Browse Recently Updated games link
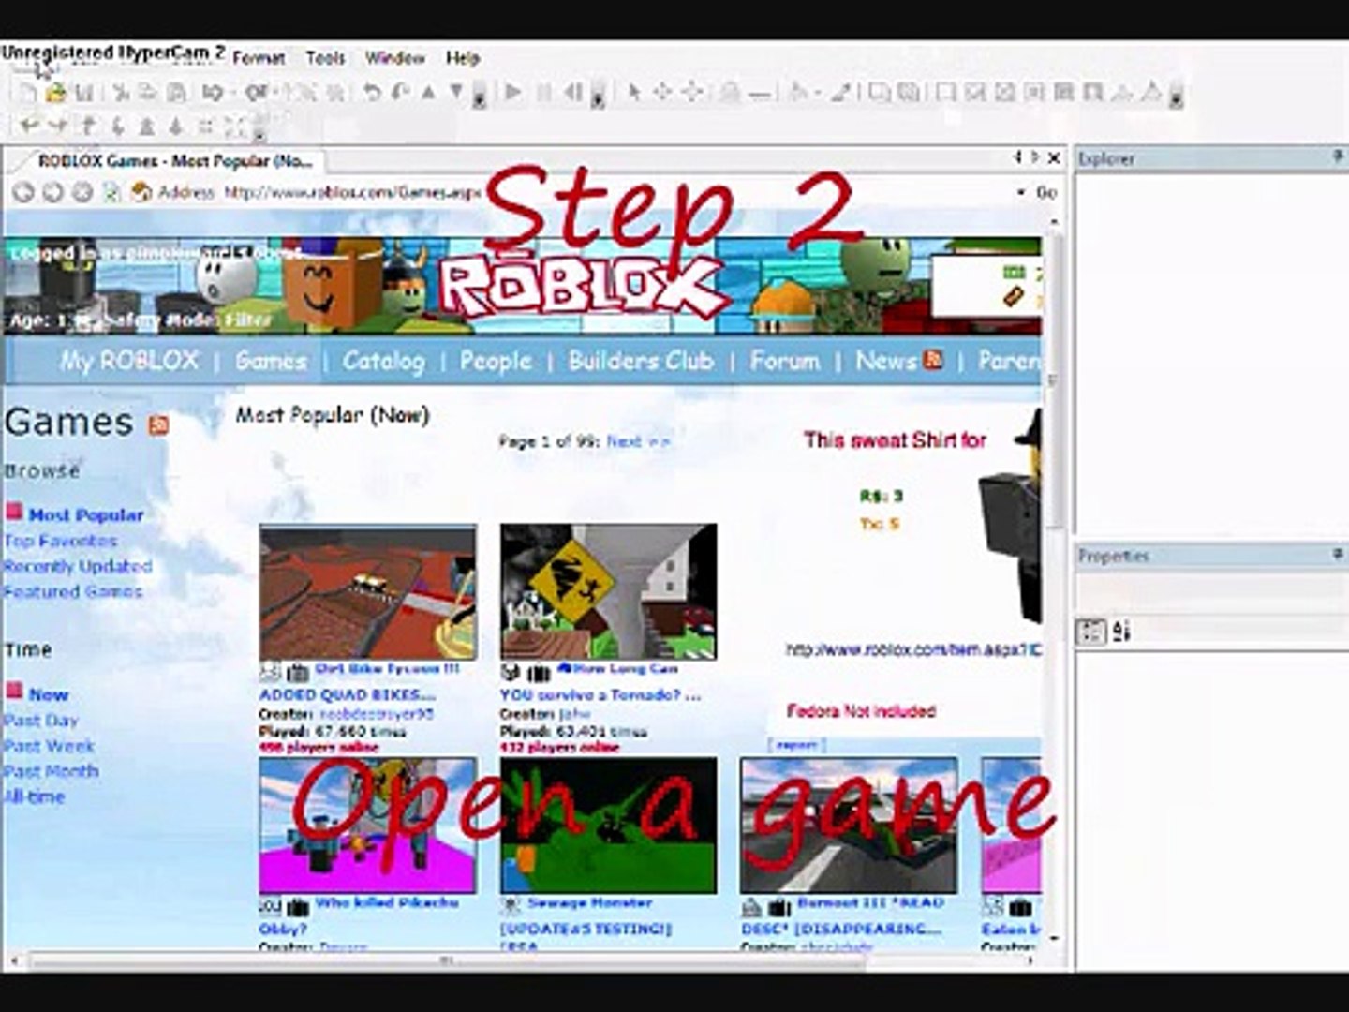This screenshot has width=1349, height=1012. coord(78,566)
